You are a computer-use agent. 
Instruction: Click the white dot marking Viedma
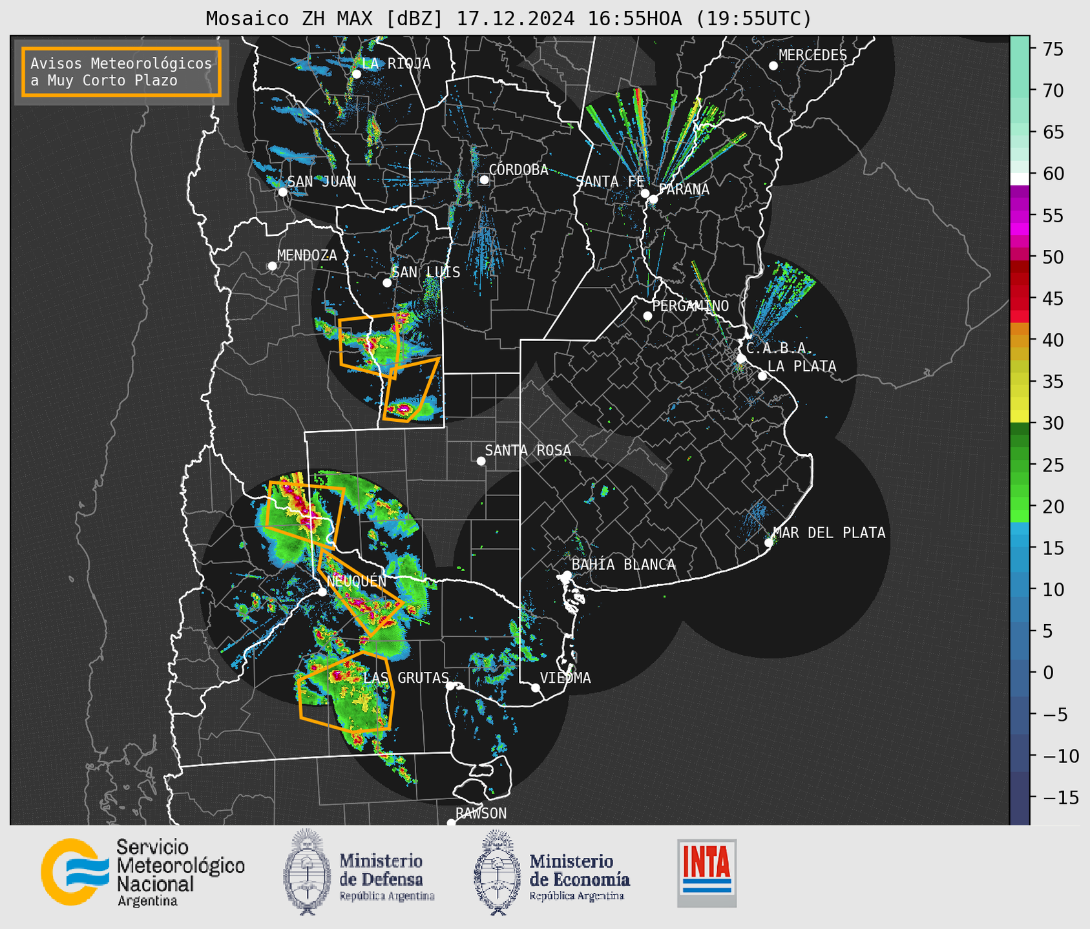535,687
